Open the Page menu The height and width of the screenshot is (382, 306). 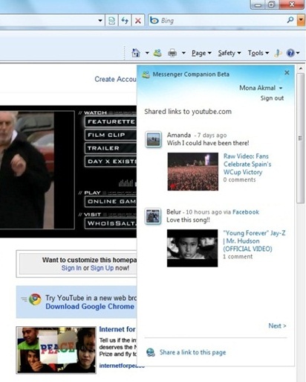pyautogui.click(x=201, y=53)
